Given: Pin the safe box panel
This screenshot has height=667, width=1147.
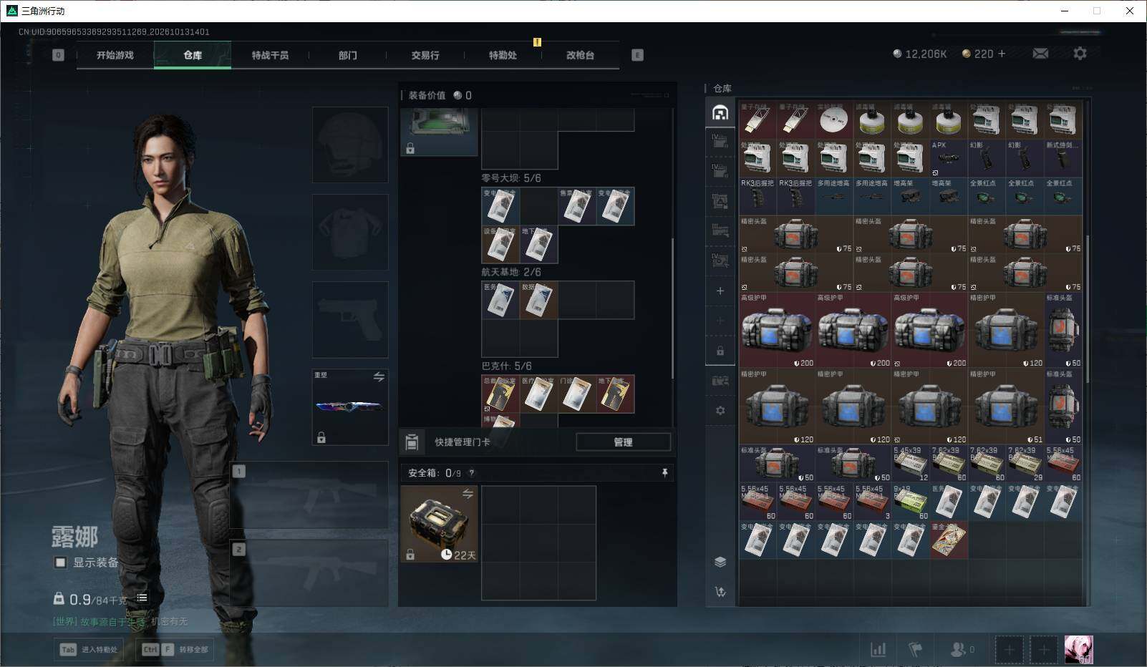Looking at the screenshot, I should point(664,473).
